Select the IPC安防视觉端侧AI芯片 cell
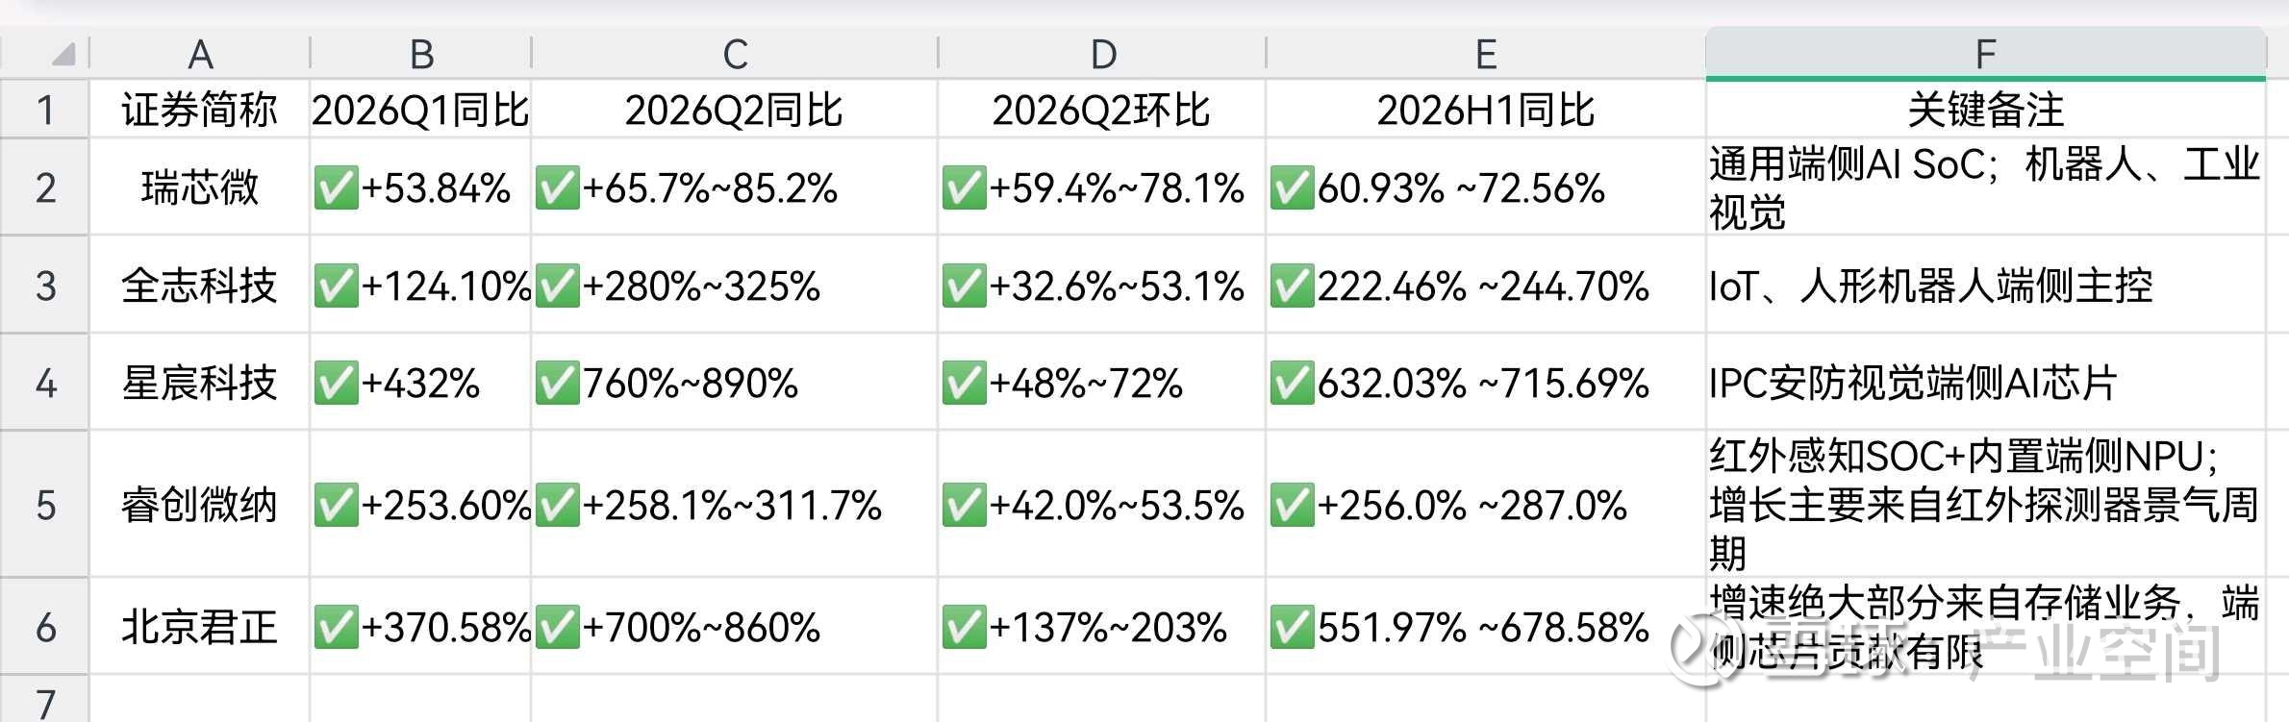The image size is (2289, 722). [1985, 382]
